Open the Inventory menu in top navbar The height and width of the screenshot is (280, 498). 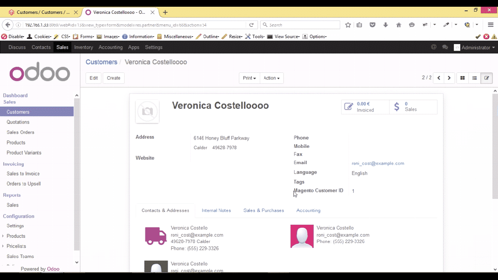[x=83, y=47]
